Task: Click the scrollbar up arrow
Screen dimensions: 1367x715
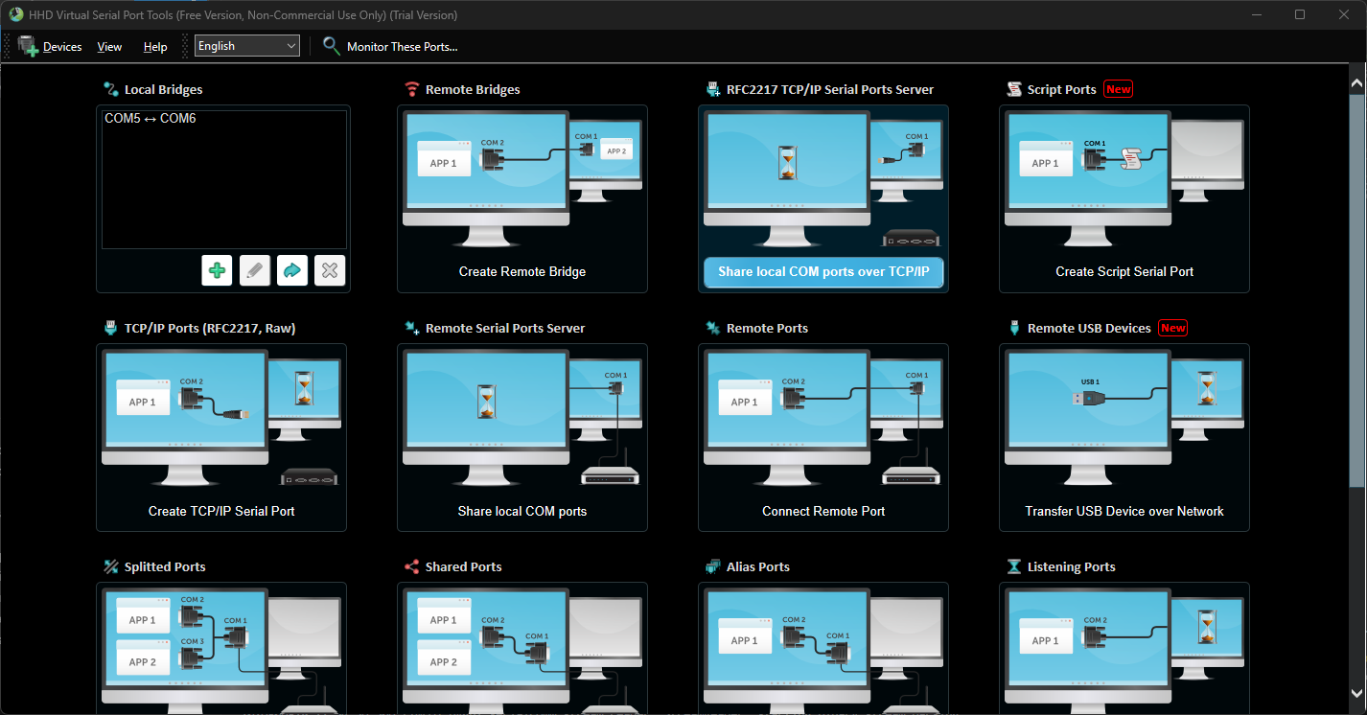Action: click(1356, 84)
